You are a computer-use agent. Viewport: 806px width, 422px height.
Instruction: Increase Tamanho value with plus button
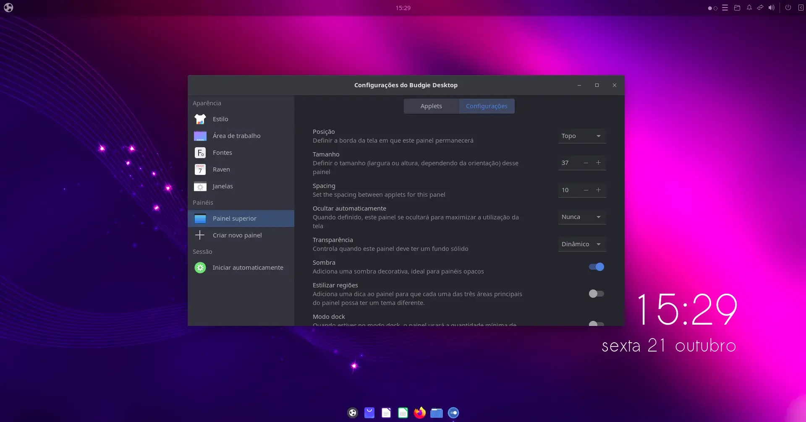(x=599, y=163)
